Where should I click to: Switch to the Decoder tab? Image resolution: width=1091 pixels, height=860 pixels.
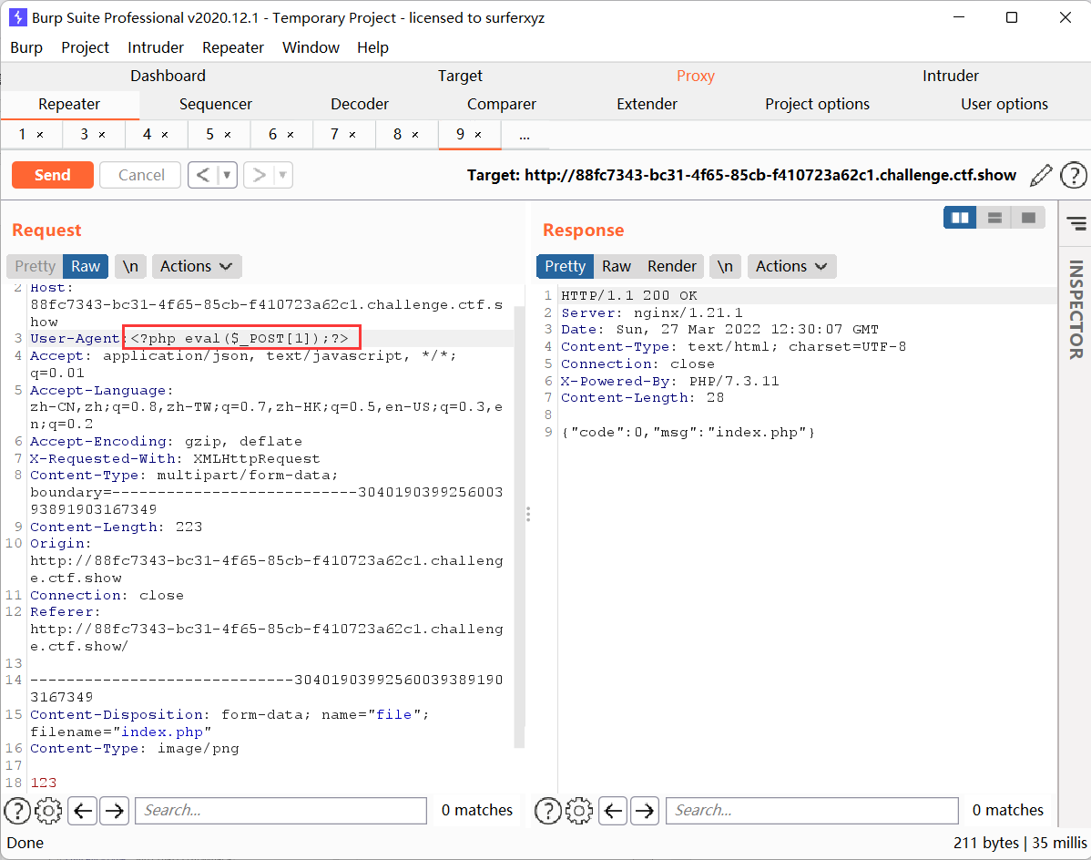(x=360, y=105)
